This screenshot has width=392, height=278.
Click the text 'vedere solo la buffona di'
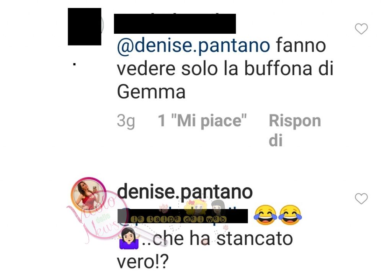pyautogui.click(x=225, y=69)
